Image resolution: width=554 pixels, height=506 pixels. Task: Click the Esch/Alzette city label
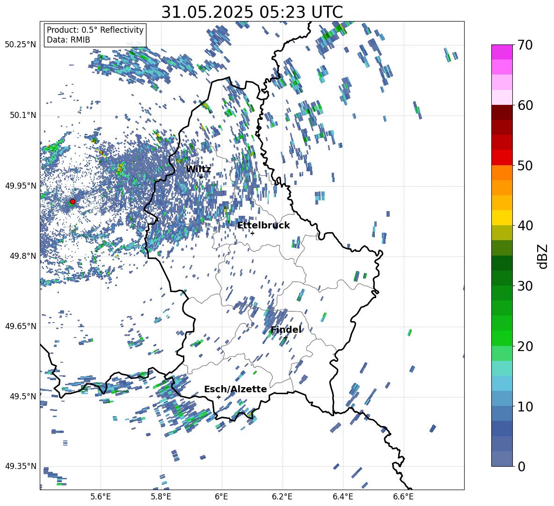[235, 389]
